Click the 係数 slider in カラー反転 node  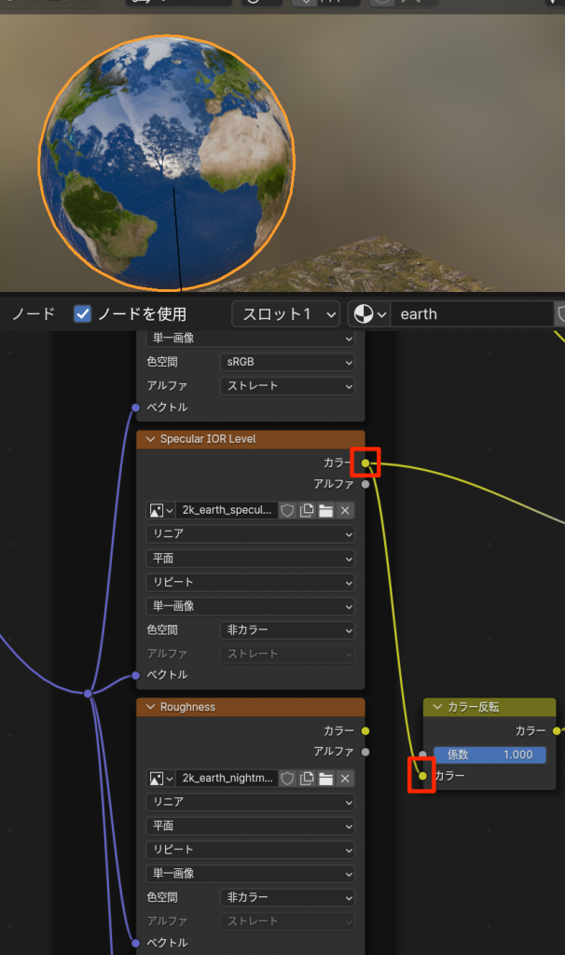tap(489, 754)
